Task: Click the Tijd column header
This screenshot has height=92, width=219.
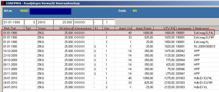Action: pyautogui.click(x=30, y=28)
